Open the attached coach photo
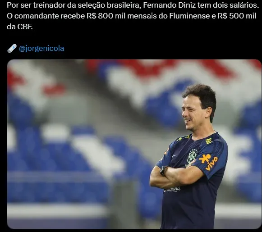Viewport: 262px width, 232px height. [134, 144]
